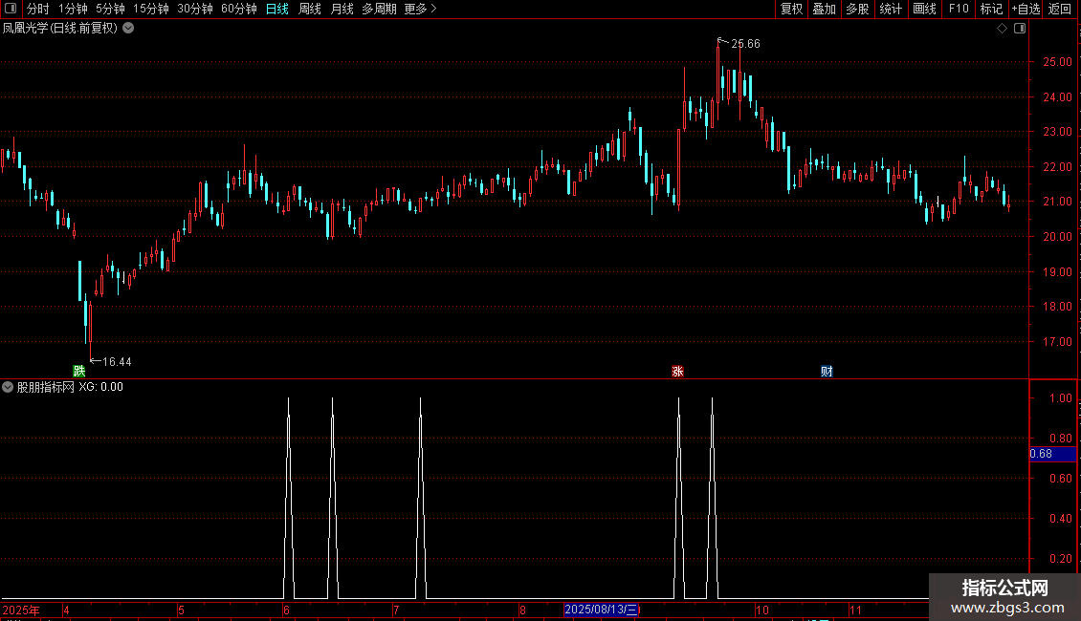The width and height of the screenshot is (1081, 621).
Task: Click month 10 on time axis
Action: (x=761, y=610)
